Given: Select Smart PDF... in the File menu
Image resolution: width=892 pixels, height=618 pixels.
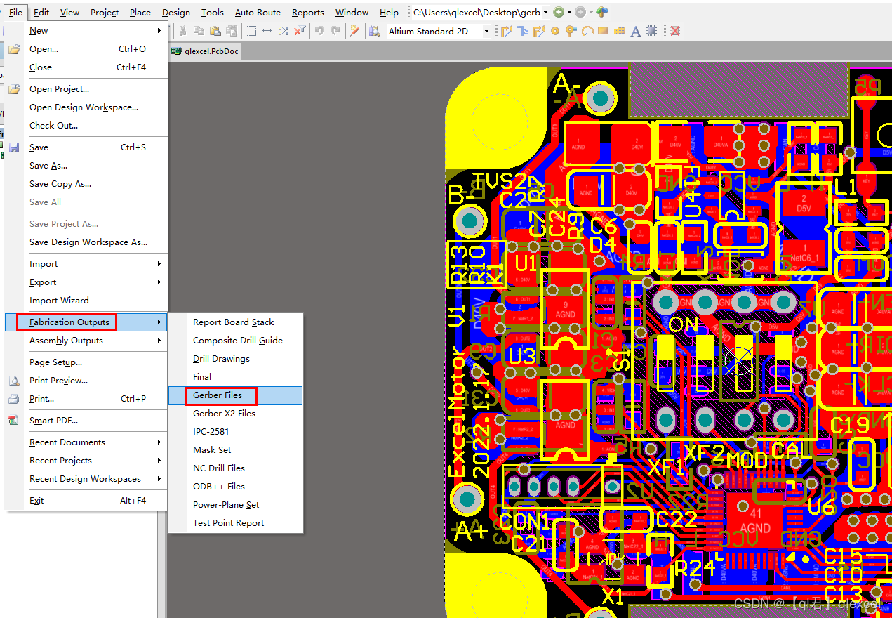Looking at the screenshot, I should coord(86,421).
